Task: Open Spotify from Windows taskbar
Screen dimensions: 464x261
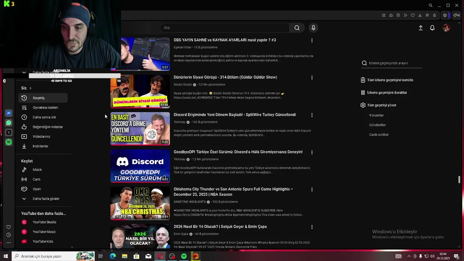Action: click(x=184, y=256)
